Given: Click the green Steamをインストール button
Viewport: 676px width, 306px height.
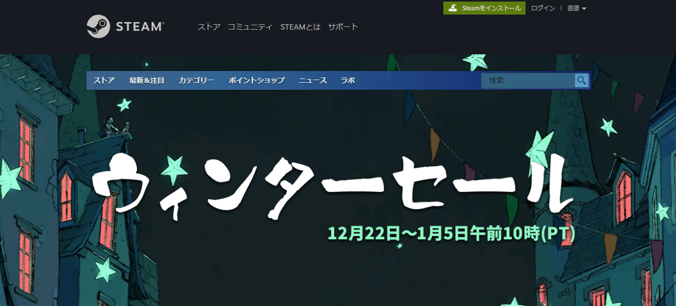Looking at the screenshot, I should [x=484, y=8].
